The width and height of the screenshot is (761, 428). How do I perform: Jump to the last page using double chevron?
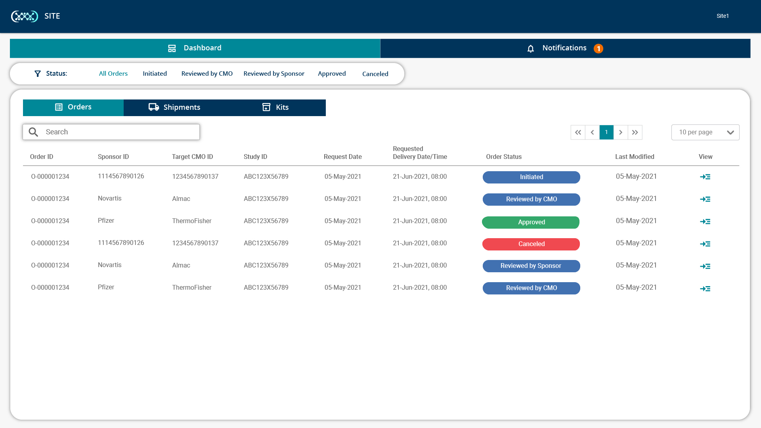[x=635, y=132]
